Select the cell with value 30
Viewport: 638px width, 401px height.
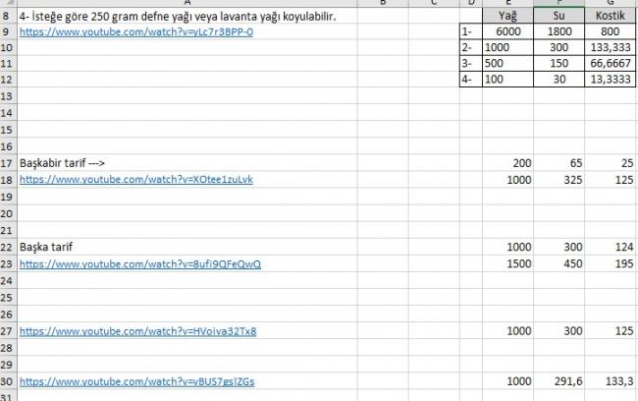tap(559, 79)
